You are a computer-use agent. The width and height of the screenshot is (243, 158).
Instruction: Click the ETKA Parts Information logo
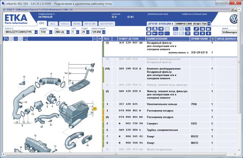(16, 19)
